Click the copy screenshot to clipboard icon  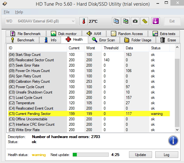click(x=126, y=21)
